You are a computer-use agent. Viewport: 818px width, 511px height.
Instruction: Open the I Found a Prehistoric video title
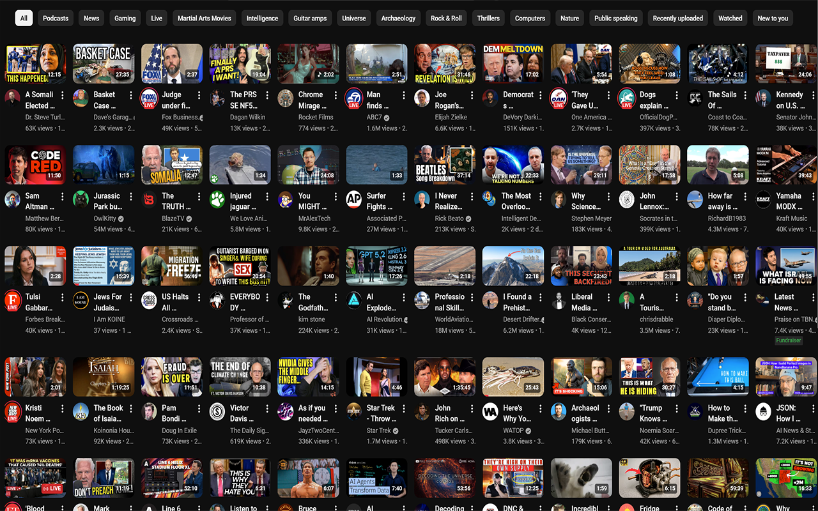tap(517, 302)
